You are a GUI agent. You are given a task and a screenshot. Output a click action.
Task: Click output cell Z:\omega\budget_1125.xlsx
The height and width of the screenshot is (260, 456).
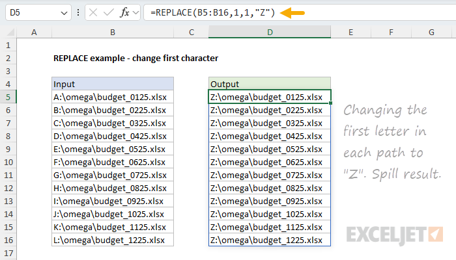tap(270, 227)
